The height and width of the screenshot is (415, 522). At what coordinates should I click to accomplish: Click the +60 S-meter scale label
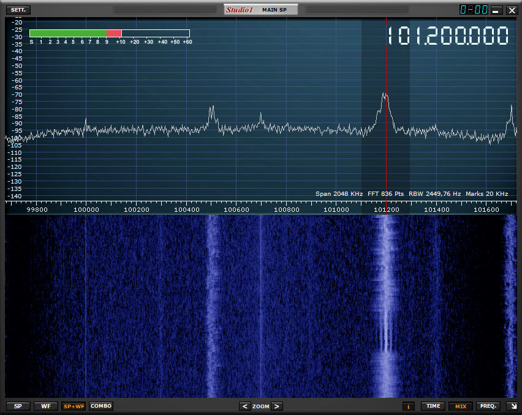(187, 42)
